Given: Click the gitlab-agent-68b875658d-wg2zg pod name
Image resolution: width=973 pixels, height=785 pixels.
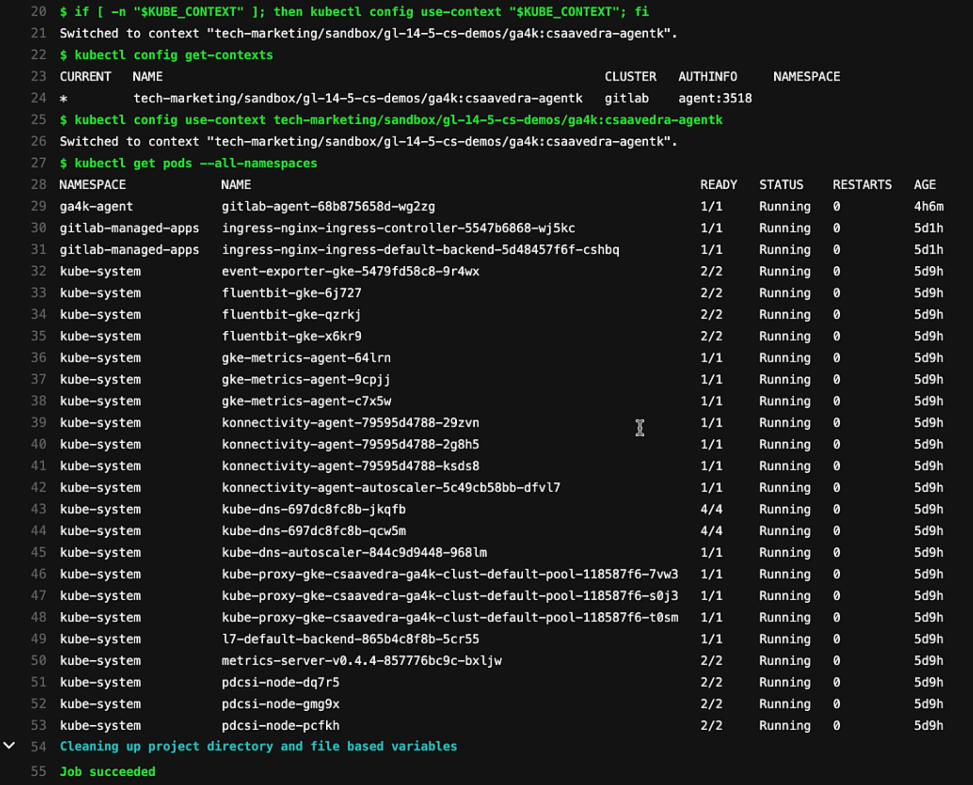Looking at the screenshot, I should click(x=328, y=206).
